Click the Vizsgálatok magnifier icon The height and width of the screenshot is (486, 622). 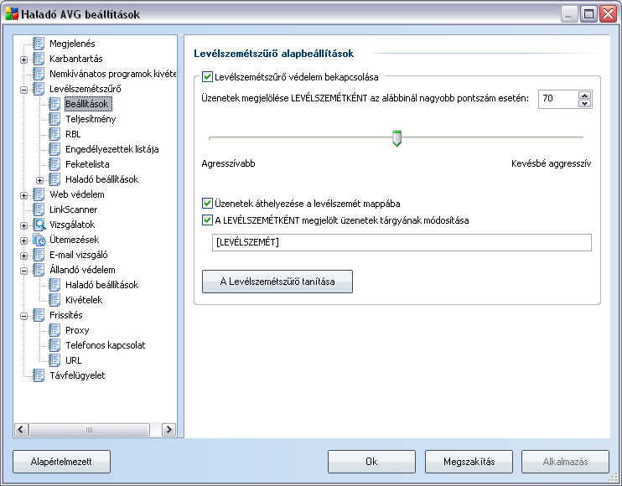point(39,225)
